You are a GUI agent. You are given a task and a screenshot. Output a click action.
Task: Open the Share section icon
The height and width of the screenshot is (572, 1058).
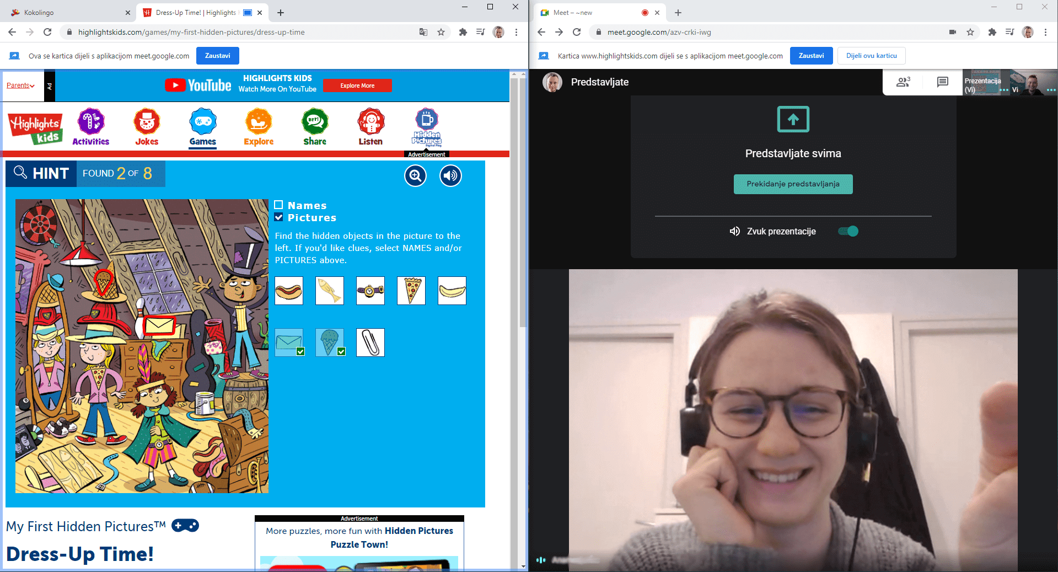pos(315,127)
